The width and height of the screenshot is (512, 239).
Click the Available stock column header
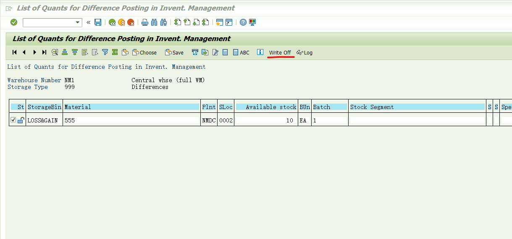[266, 107]
